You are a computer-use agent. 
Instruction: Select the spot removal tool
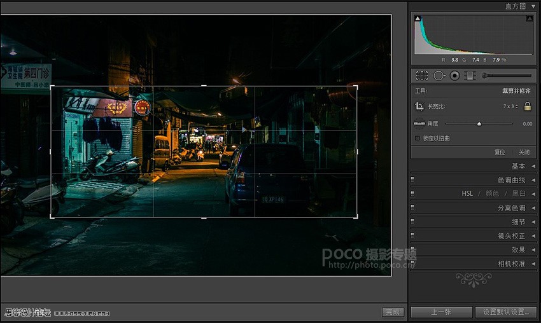click(x=439, y=76)
